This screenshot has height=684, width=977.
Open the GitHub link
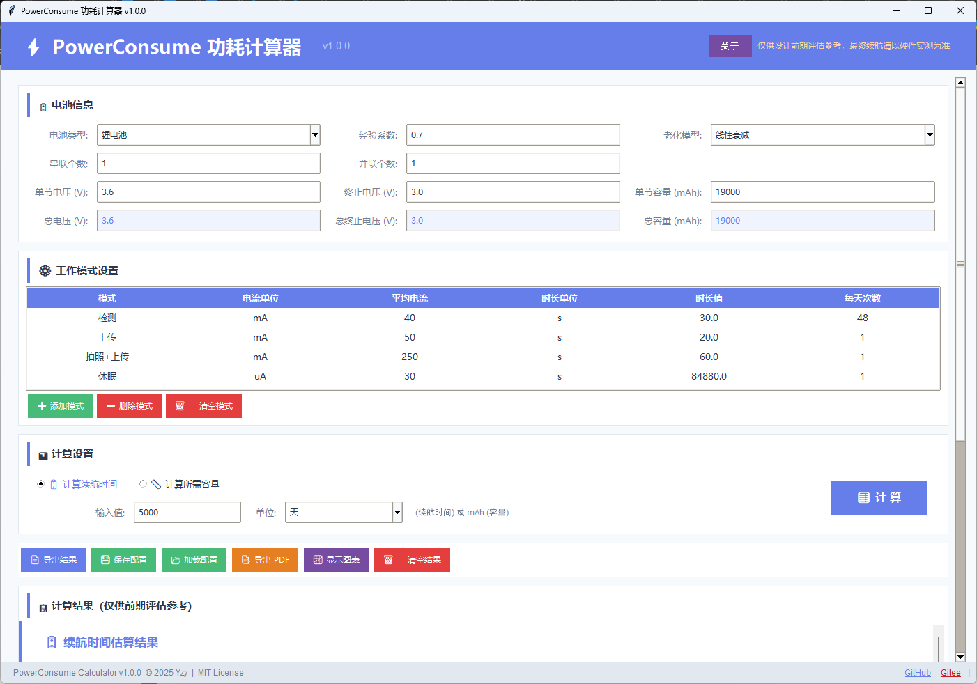(x=918, y=673)
